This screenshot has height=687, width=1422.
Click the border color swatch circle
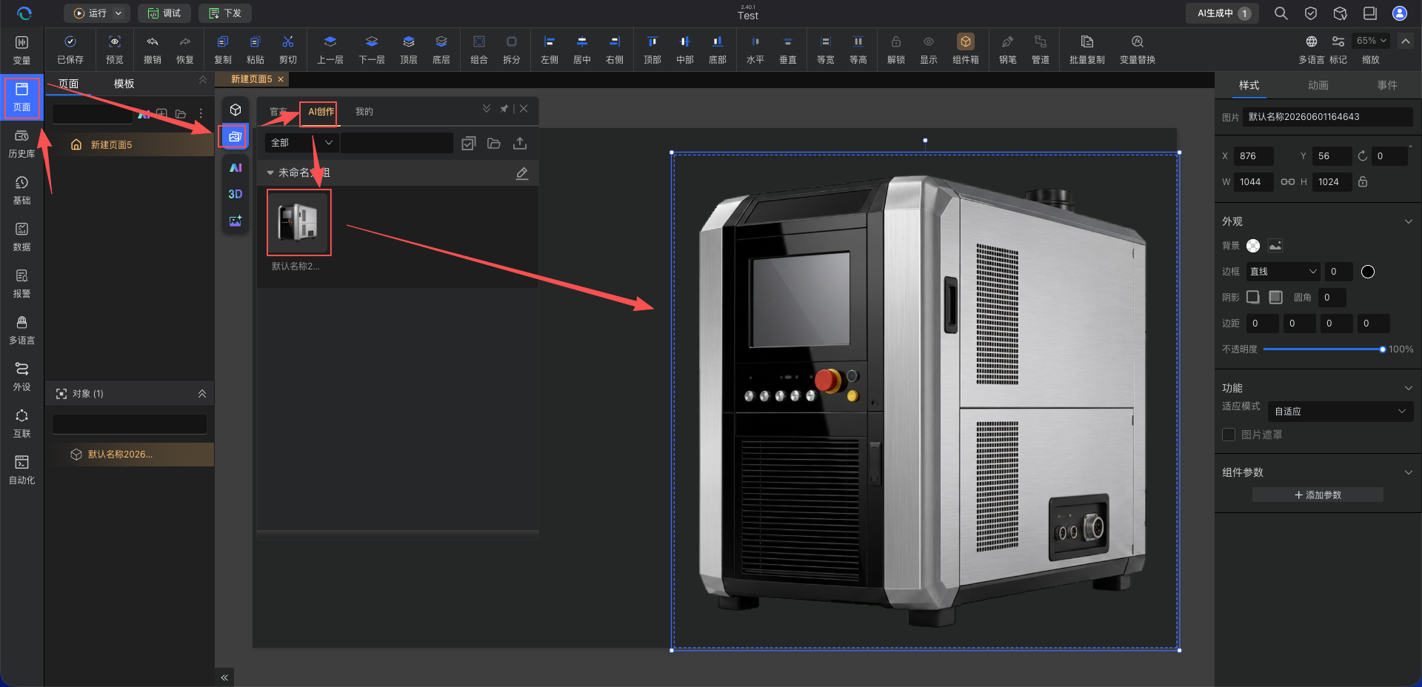click(1368, 272)
